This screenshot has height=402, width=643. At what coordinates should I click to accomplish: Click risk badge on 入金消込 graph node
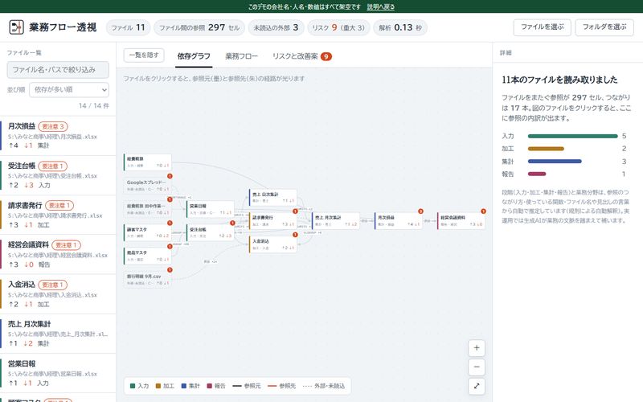pos(295,235)
